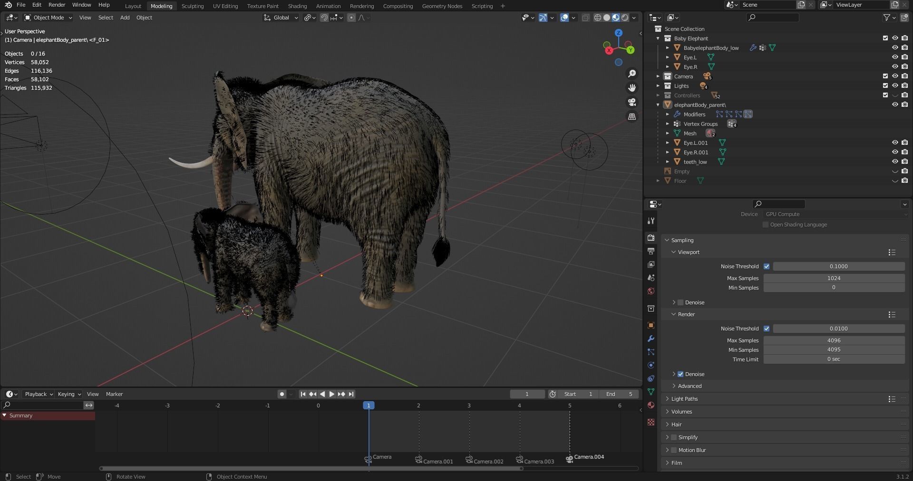Click the Render Max Samples 4096 field
Viewport: 913px width, 481px height.
pos(834,340)
